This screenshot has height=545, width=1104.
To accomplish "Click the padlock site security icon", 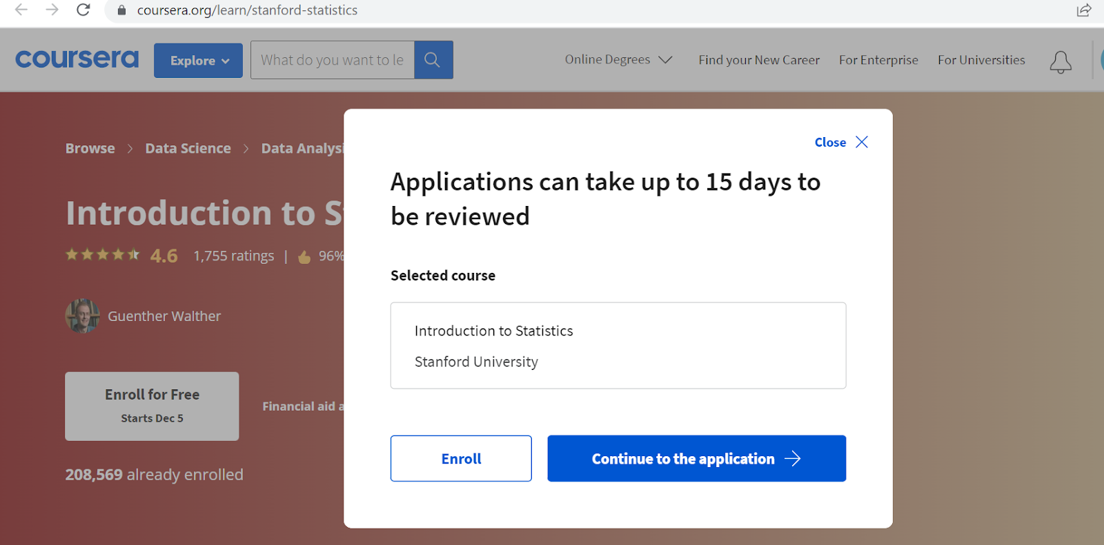I will [x=121, y=10].
